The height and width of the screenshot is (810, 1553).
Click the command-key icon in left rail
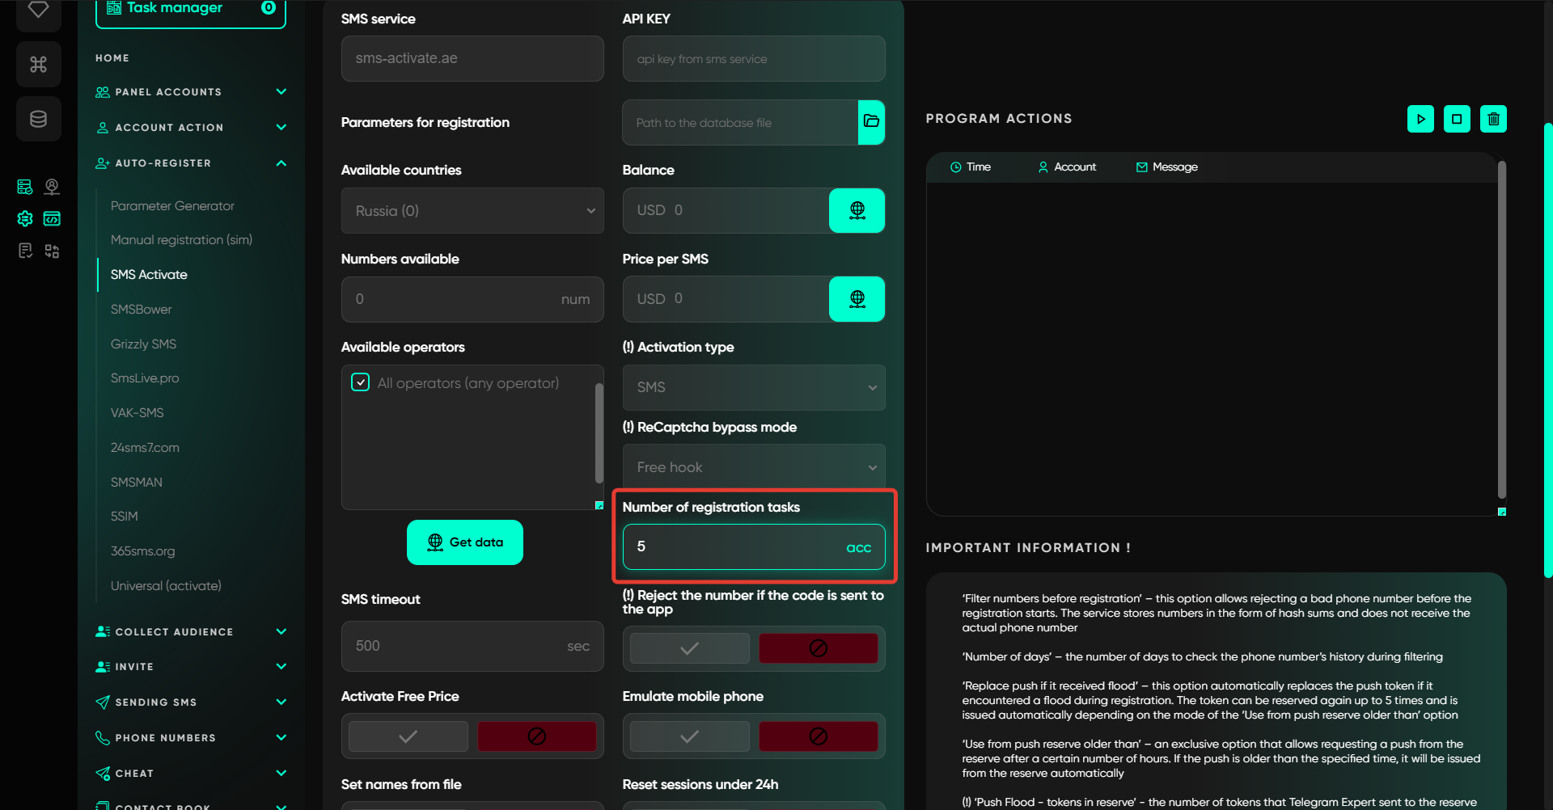point(38,64)
